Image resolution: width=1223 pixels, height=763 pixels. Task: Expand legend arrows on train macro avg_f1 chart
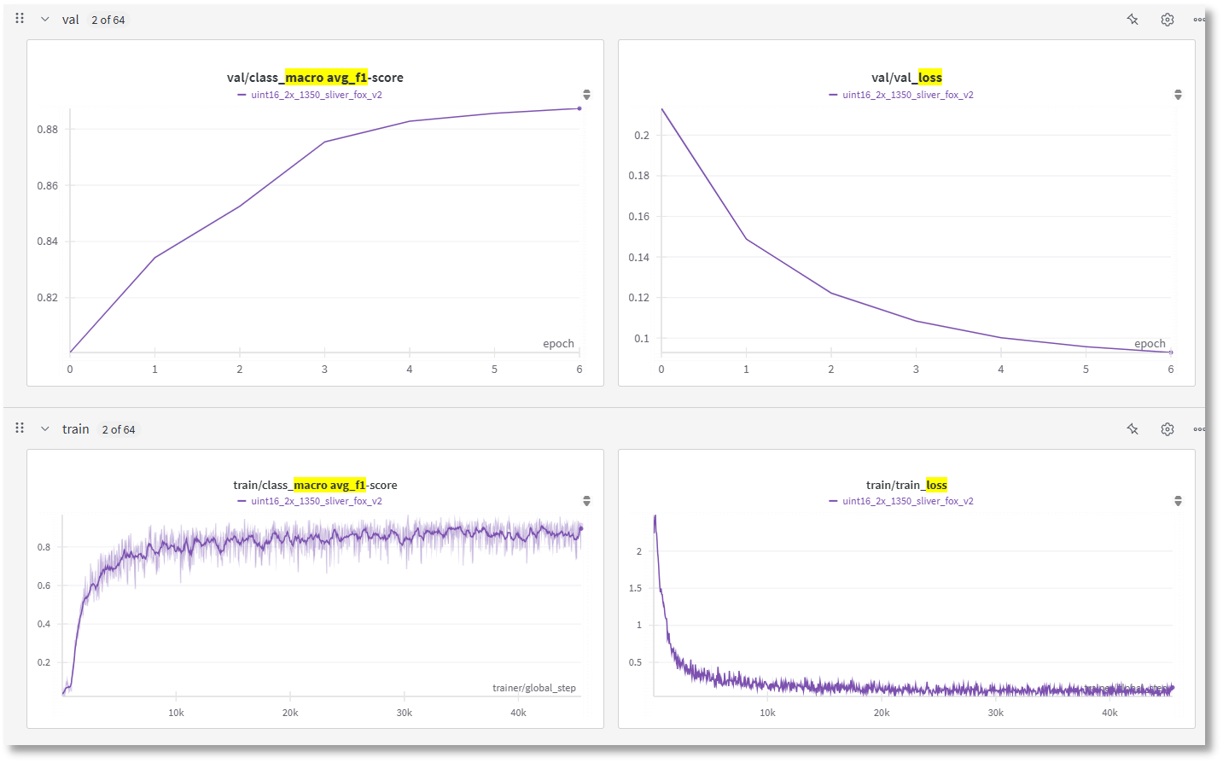[586, 501]
